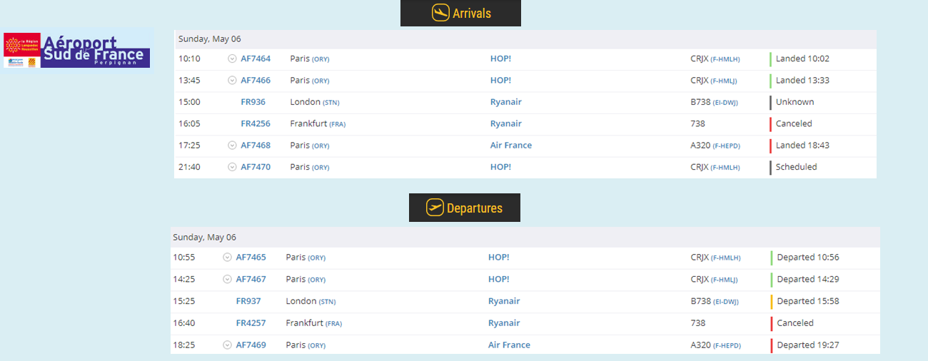Click HOP! airline for flight AF7466
The width and height of the screenshot is (928, 361).
tap(500, 80)
